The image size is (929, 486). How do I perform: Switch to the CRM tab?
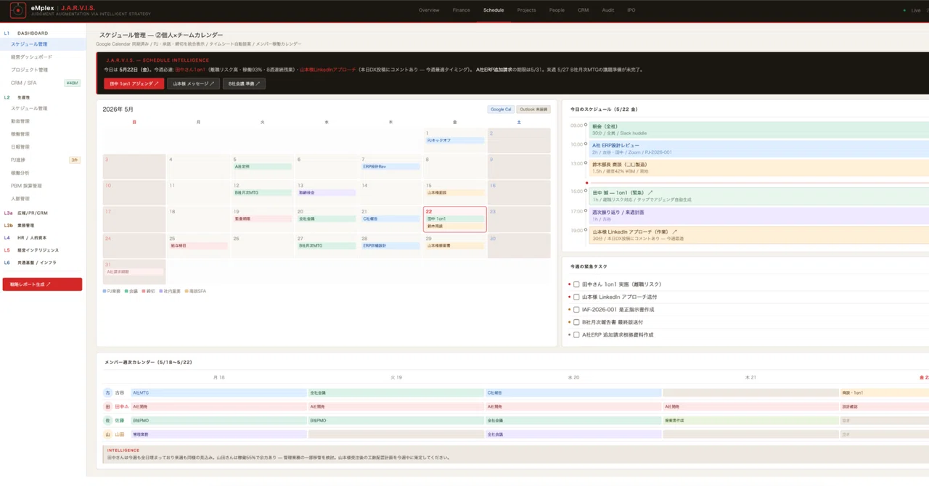tap(583, 10)
